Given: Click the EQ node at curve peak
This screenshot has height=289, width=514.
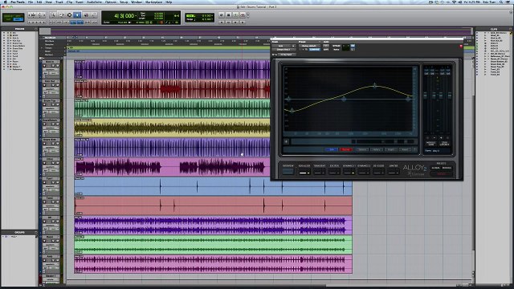Looking at the screenshot, I should (375, 86).
